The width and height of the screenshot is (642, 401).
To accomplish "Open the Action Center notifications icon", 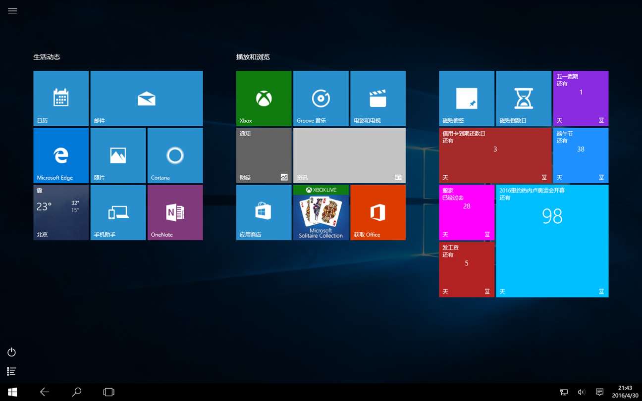I will (x=599, y=392).
